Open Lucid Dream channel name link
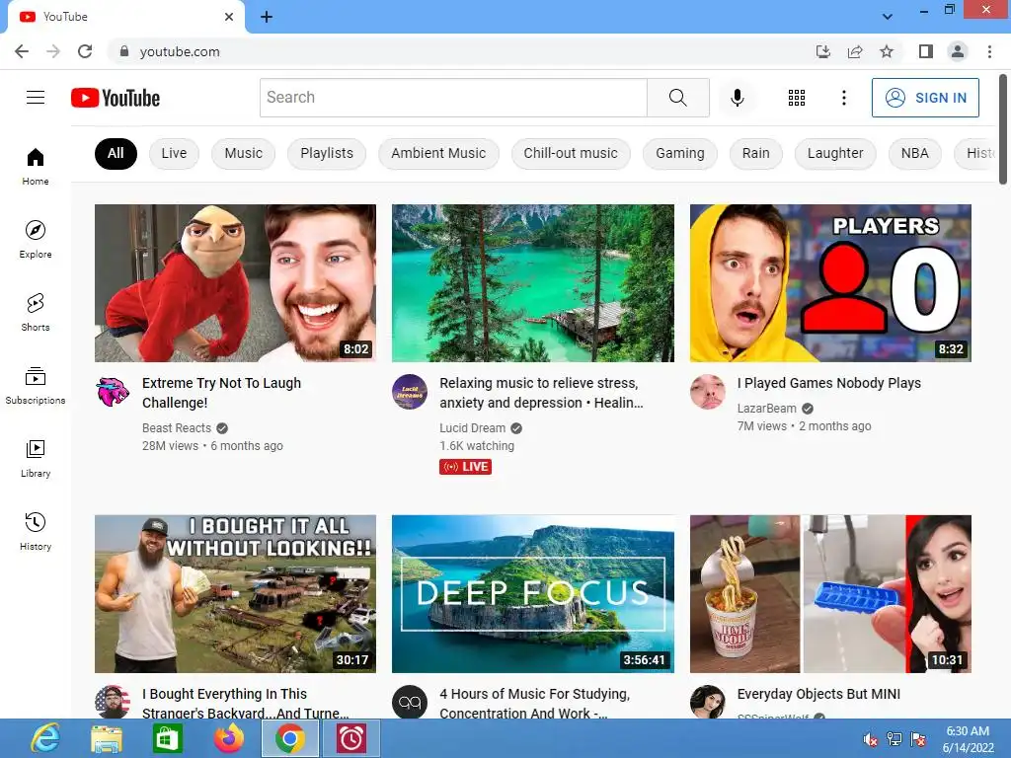1011x758 pixels. (x=473, y=428)
